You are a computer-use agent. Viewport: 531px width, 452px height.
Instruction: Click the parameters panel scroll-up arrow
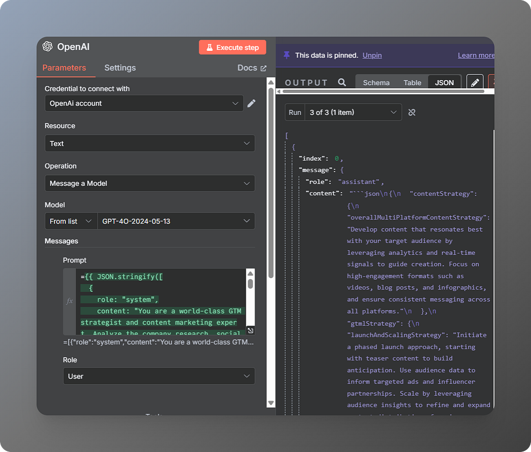point(271,83)
